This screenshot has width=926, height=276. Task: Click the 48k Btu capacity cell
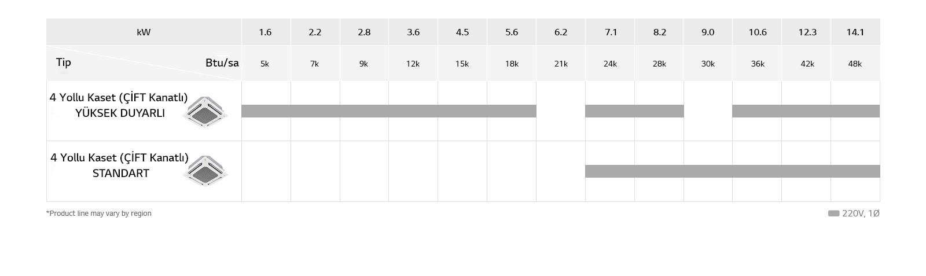point(855,64)
